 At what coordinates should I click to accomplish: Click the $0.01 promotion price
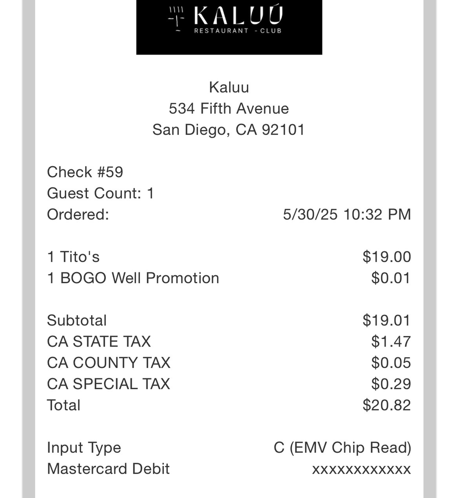point(391,278)
